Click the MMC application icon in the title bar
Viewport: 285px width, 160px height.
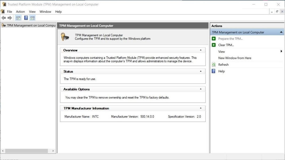tap(4, 4)
